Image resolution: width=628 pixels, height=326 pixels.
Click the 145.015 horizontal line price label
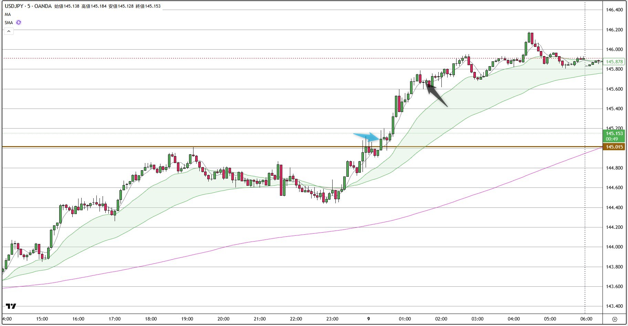[x=615, y=147]
